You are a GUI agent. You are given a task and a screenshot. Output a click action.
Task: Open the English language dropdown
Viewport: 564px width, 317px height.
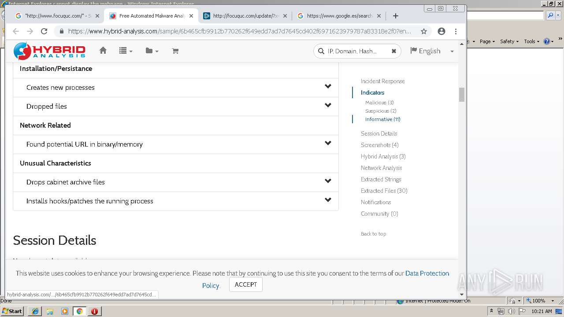[432, 51]
